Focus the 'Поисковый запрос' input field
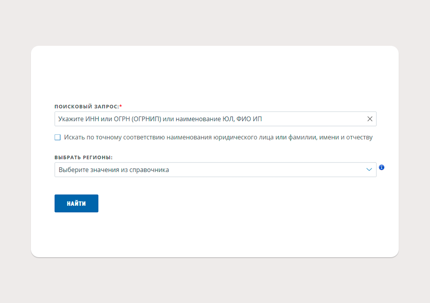Viewport: 430px width, 303px height. 215,119
